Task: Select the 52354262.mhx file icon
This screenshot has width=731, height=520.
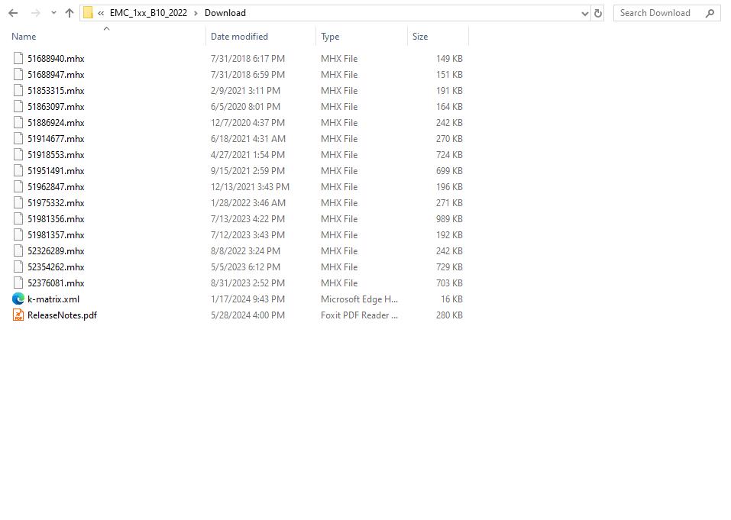Action: coord(18,267)
